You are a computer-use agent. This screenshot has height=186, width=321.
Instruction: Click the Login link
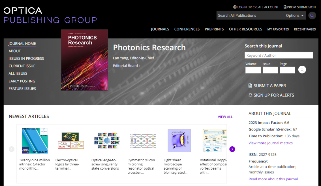242,7
